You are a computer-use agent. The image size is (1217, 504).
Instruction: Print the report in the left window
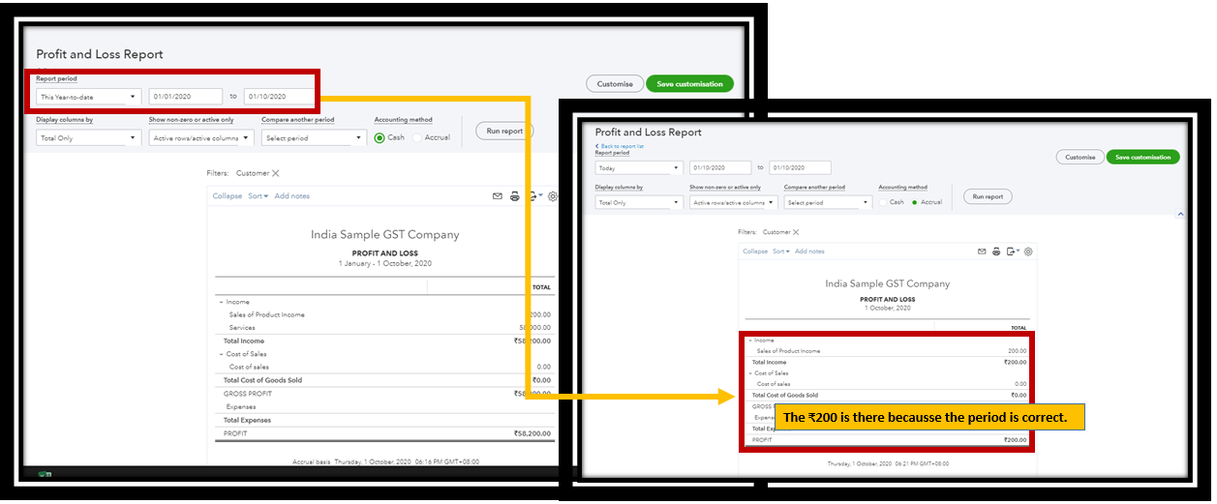click(515, 196)
